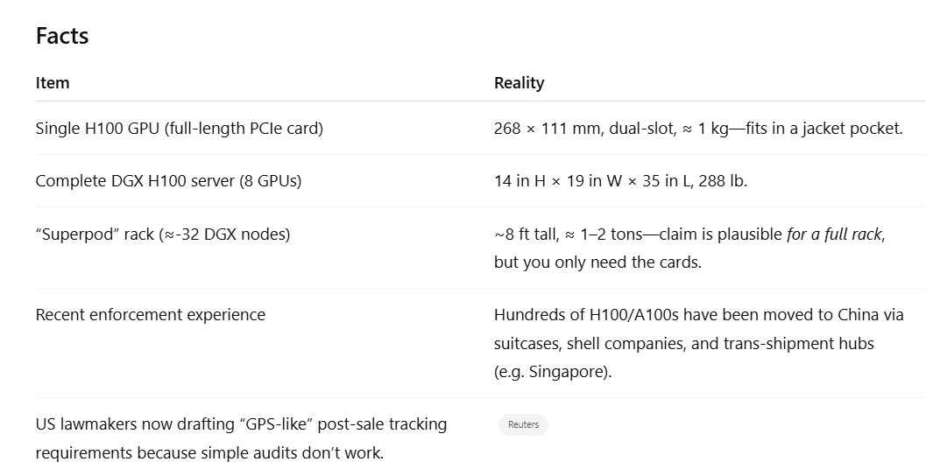Click the 'suitcases, shell companies' line

(x=684, y=344)
